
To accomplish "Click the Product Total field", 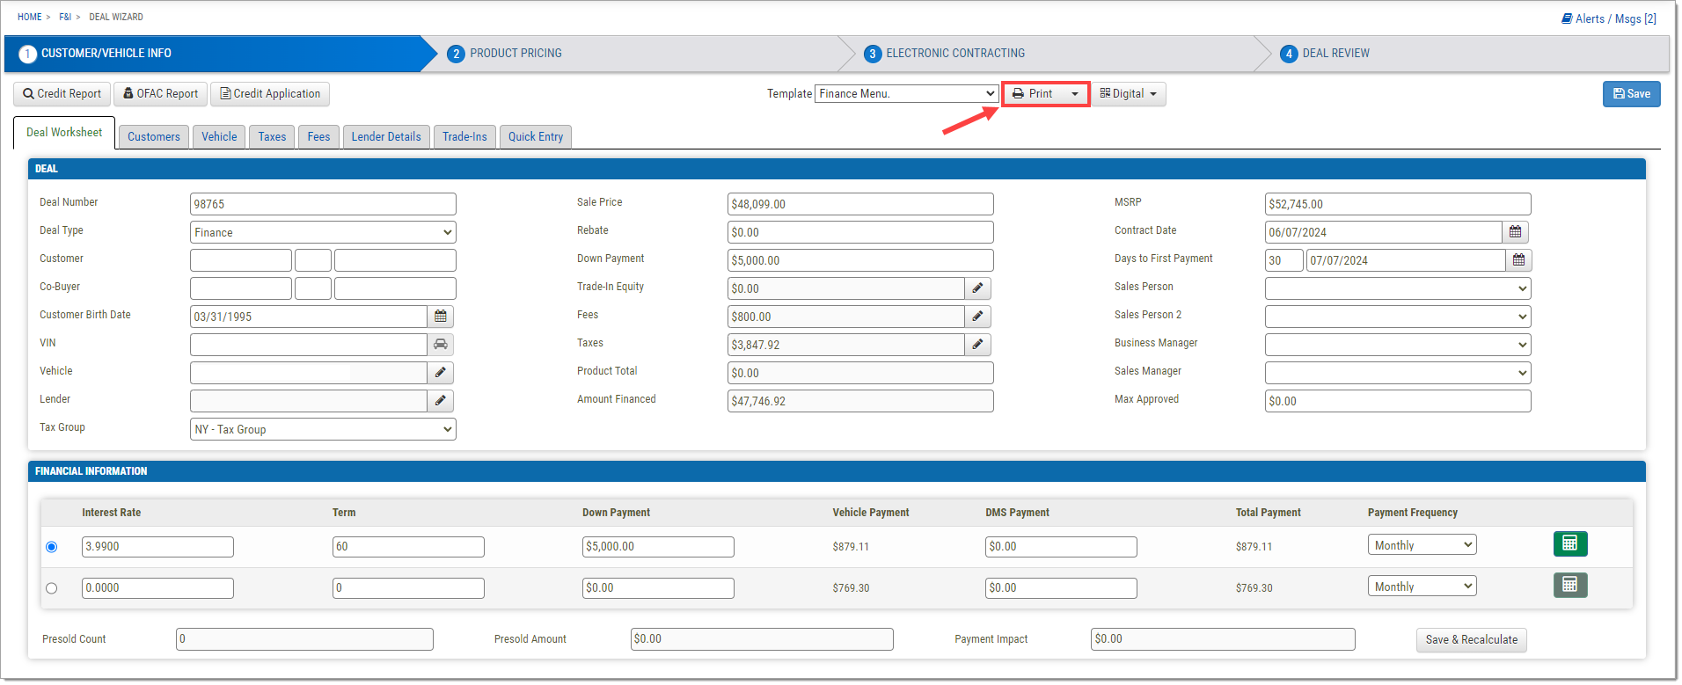I will point(860,373).
